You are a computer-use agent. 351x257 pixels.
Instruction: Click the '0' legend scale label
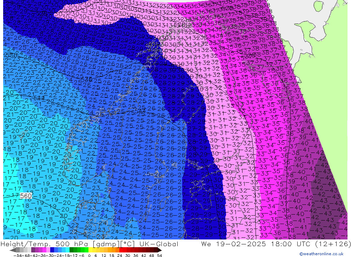coord(89,256)
